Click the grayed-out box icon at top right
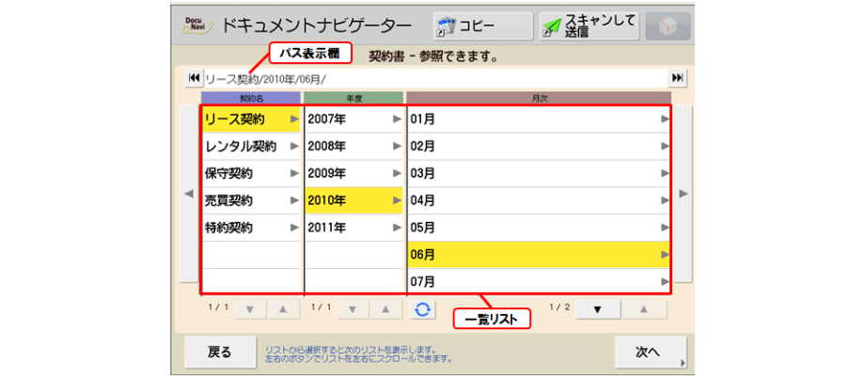The height and width of the screenshot is (378, 865). [x=668, y=26]
